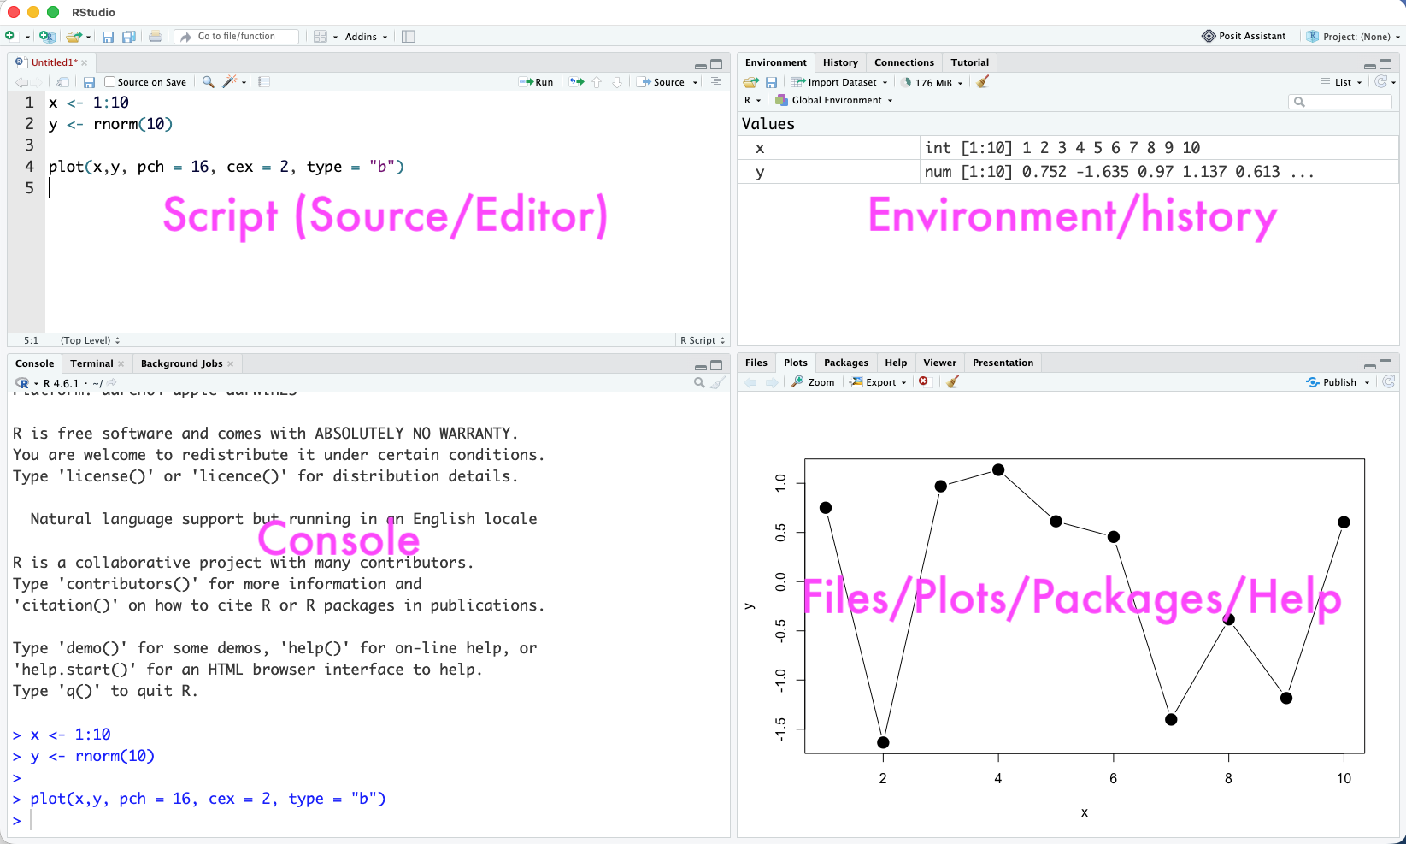Image resolution: width=1406 pixels, height=844 pixels.
Task: Open the Background Jobs tab
Action: [x=181, y=363]
